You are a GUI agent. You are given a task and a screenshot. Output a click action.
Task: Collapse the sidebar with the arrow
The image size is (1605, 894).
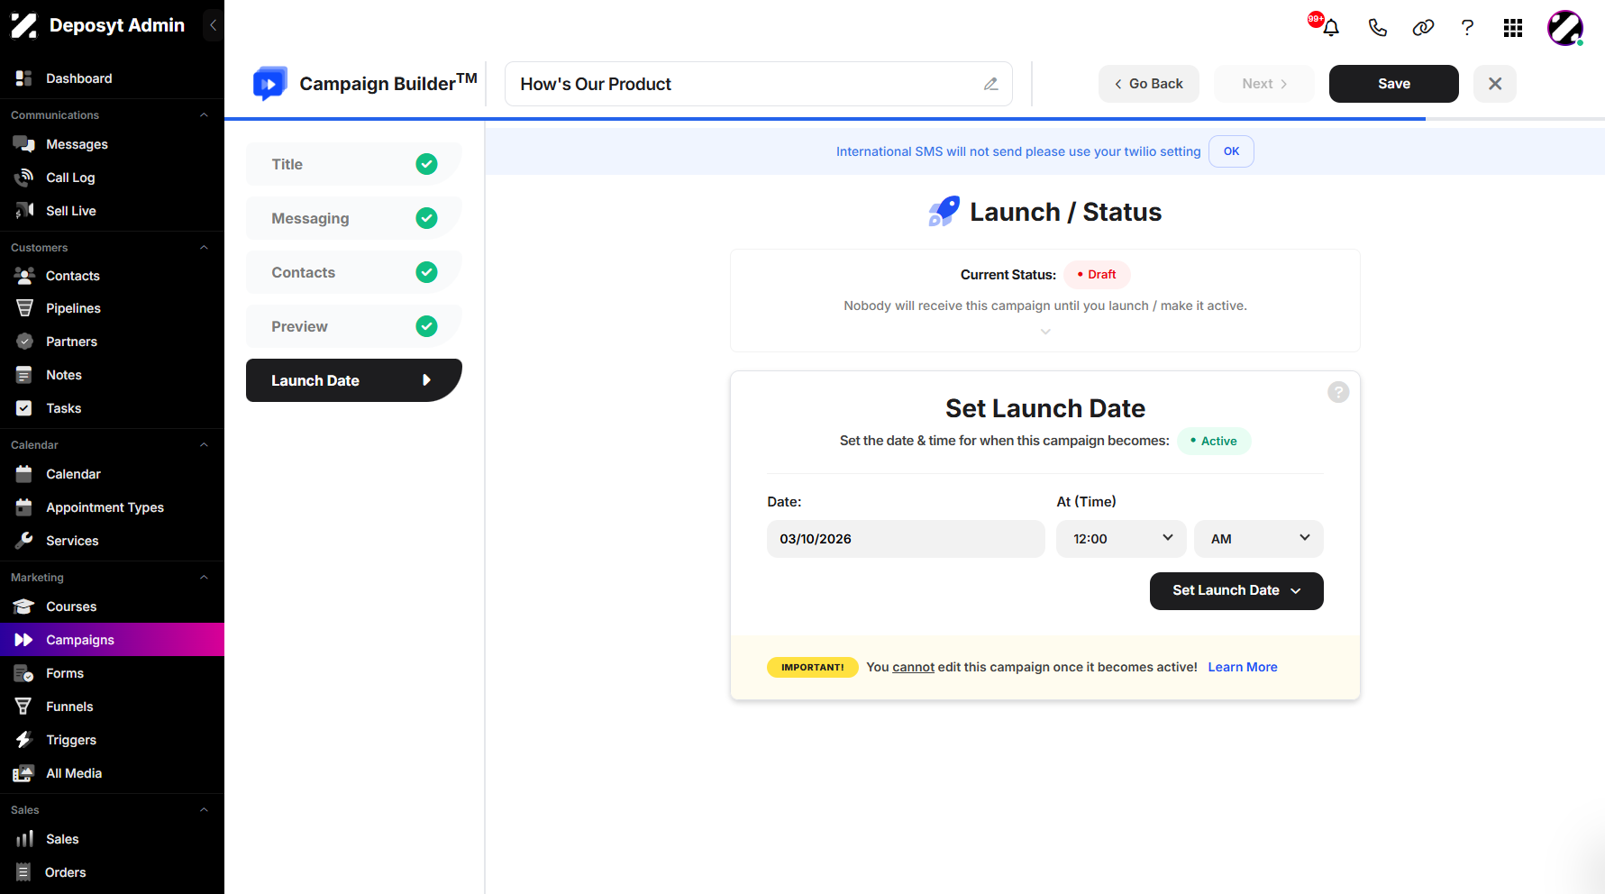pos(213,25)
